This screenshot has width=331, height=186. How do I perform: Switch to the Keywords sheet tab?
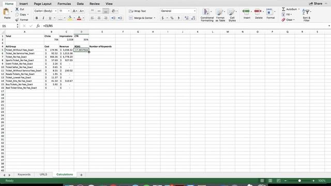coord(24,175)
